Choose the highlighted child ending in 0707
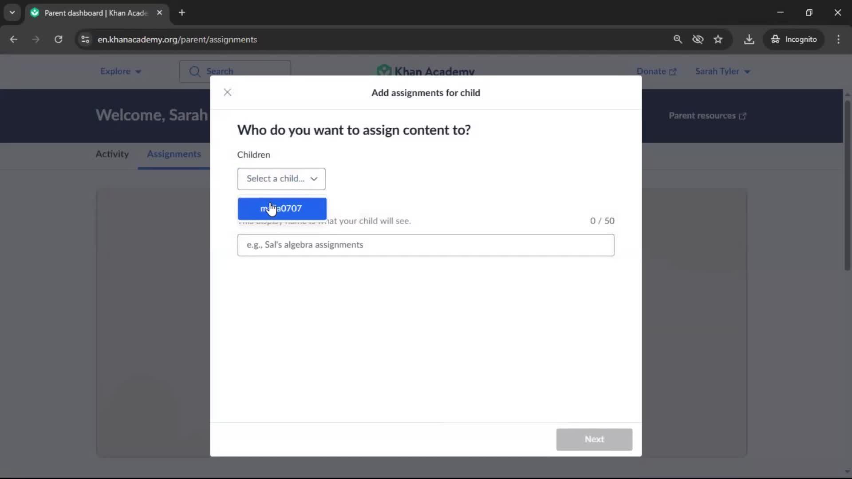The image size is (852, 479). pyautogui.click(x=282, y=208)
